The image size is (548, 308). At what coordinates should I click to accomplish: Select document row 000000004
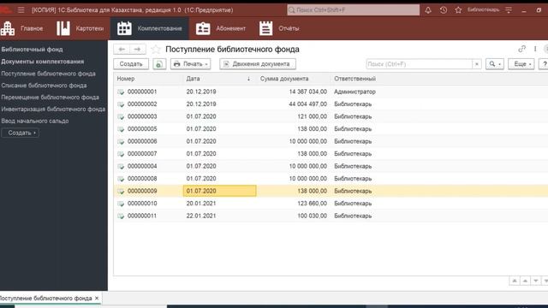click(331, 166)
